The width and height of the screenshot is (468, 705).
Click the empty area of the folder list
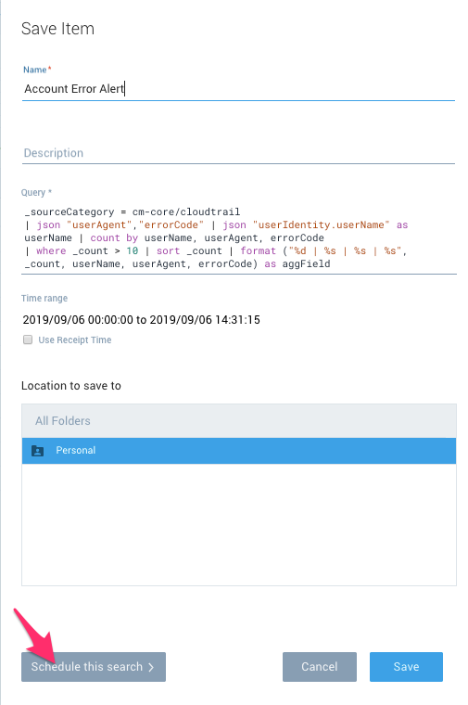coord(239,524)
